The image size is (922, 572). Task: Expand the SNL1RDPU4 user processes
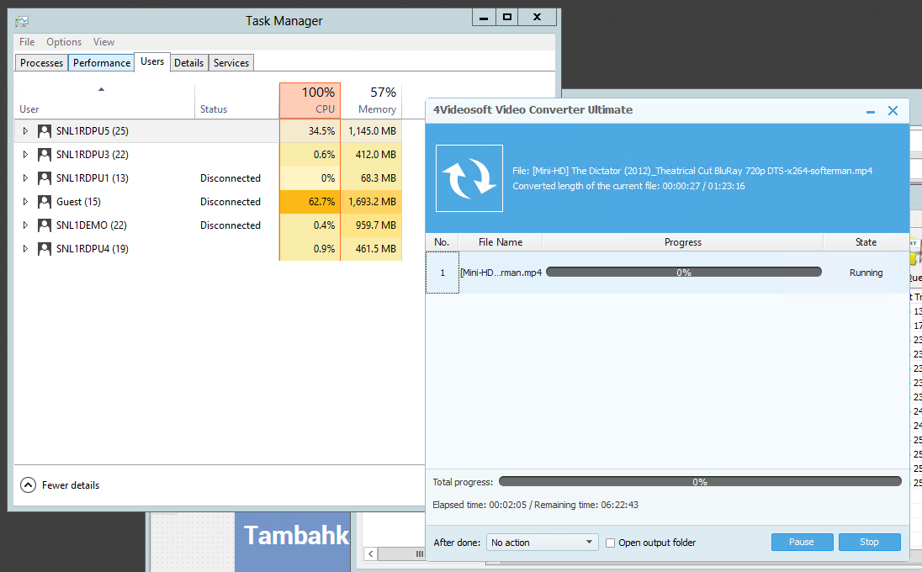(x=25, y=249)
